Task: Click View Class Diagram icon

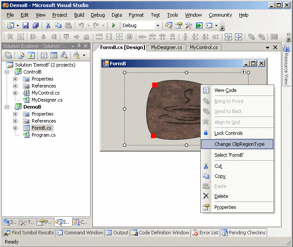Action: (x=64, y=55)
